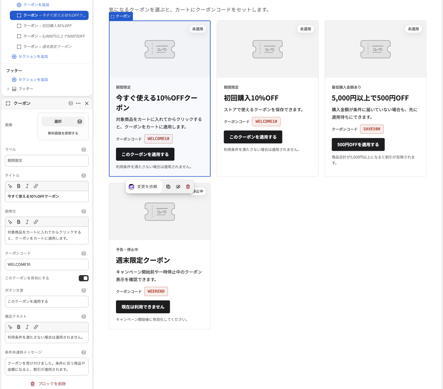Viewport: 443px width, 389px height.
Task: Click セクションを追加 above the フッター heading
Action: [x=30, y=57]
